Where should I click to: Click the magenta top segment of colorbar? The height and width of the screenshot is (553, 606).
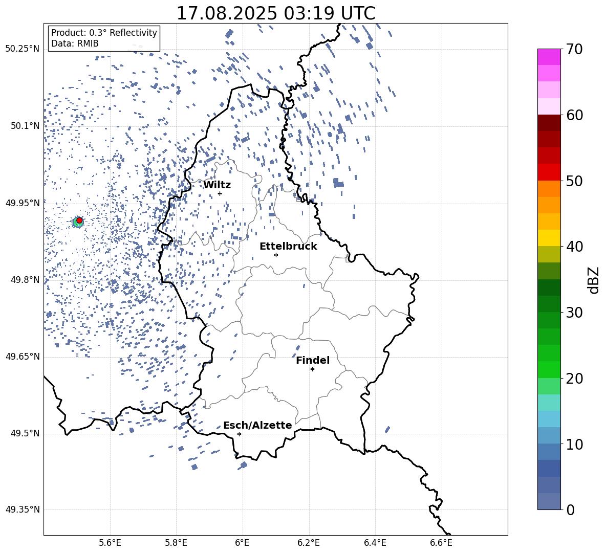[x=549, y=57]
